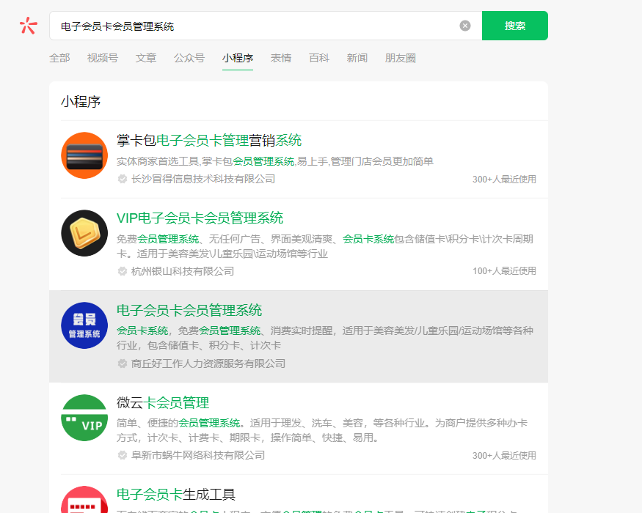Image resolution: width=642 pixels, height=513 pixels.
Task: Open the 文章 tab
Action: (146, 58)
